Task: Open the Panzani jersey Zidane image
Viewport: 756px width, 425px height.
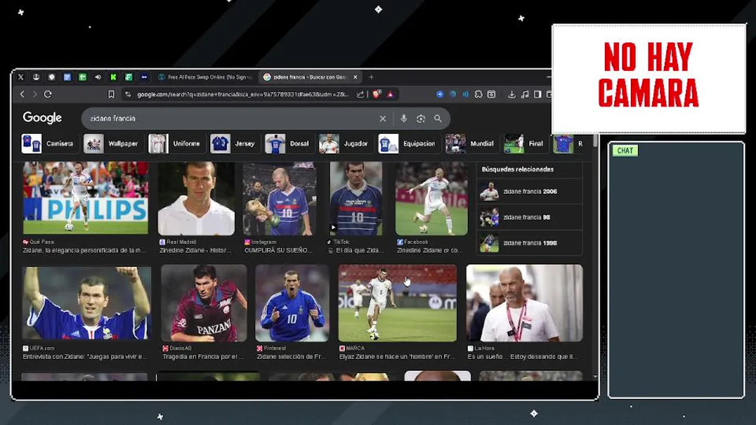Action: (x=204, y=303)
